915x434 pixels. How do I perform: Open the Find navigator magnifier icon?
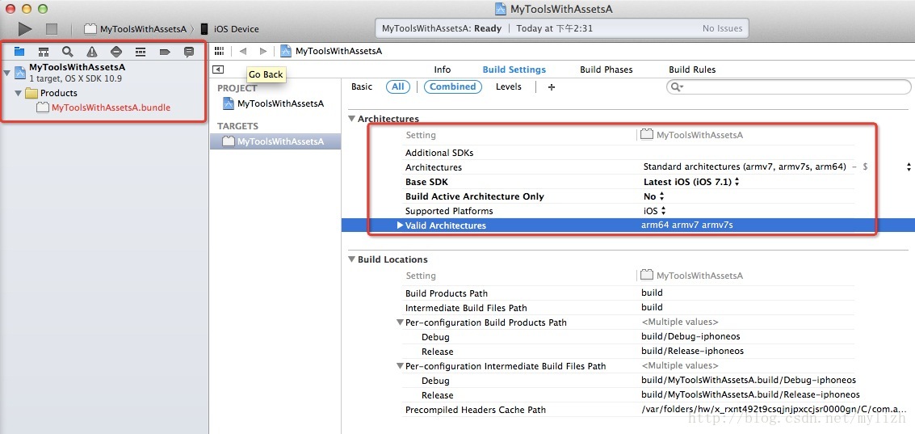point(68,52)
